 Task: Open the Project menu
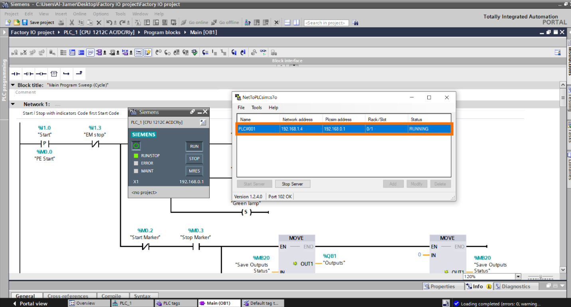click(12, 14)
